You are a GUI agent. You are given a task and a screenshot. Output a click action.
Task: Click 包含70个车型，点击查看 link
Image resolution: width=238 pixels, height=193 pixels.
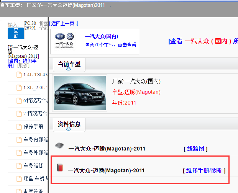(x=110, y=45)
